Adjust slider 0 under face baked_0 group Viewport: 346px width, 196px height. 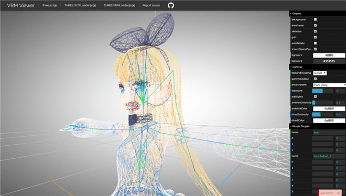tap(322, 162)
